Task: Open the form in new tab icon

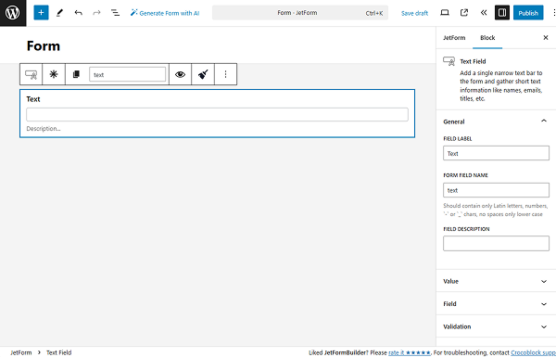Action: coord(464,13)
